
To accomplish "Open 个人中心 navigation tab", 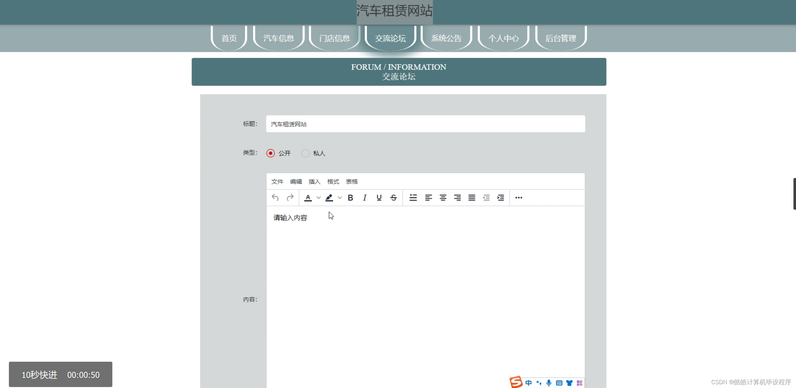I will click(x=503, y=38).
